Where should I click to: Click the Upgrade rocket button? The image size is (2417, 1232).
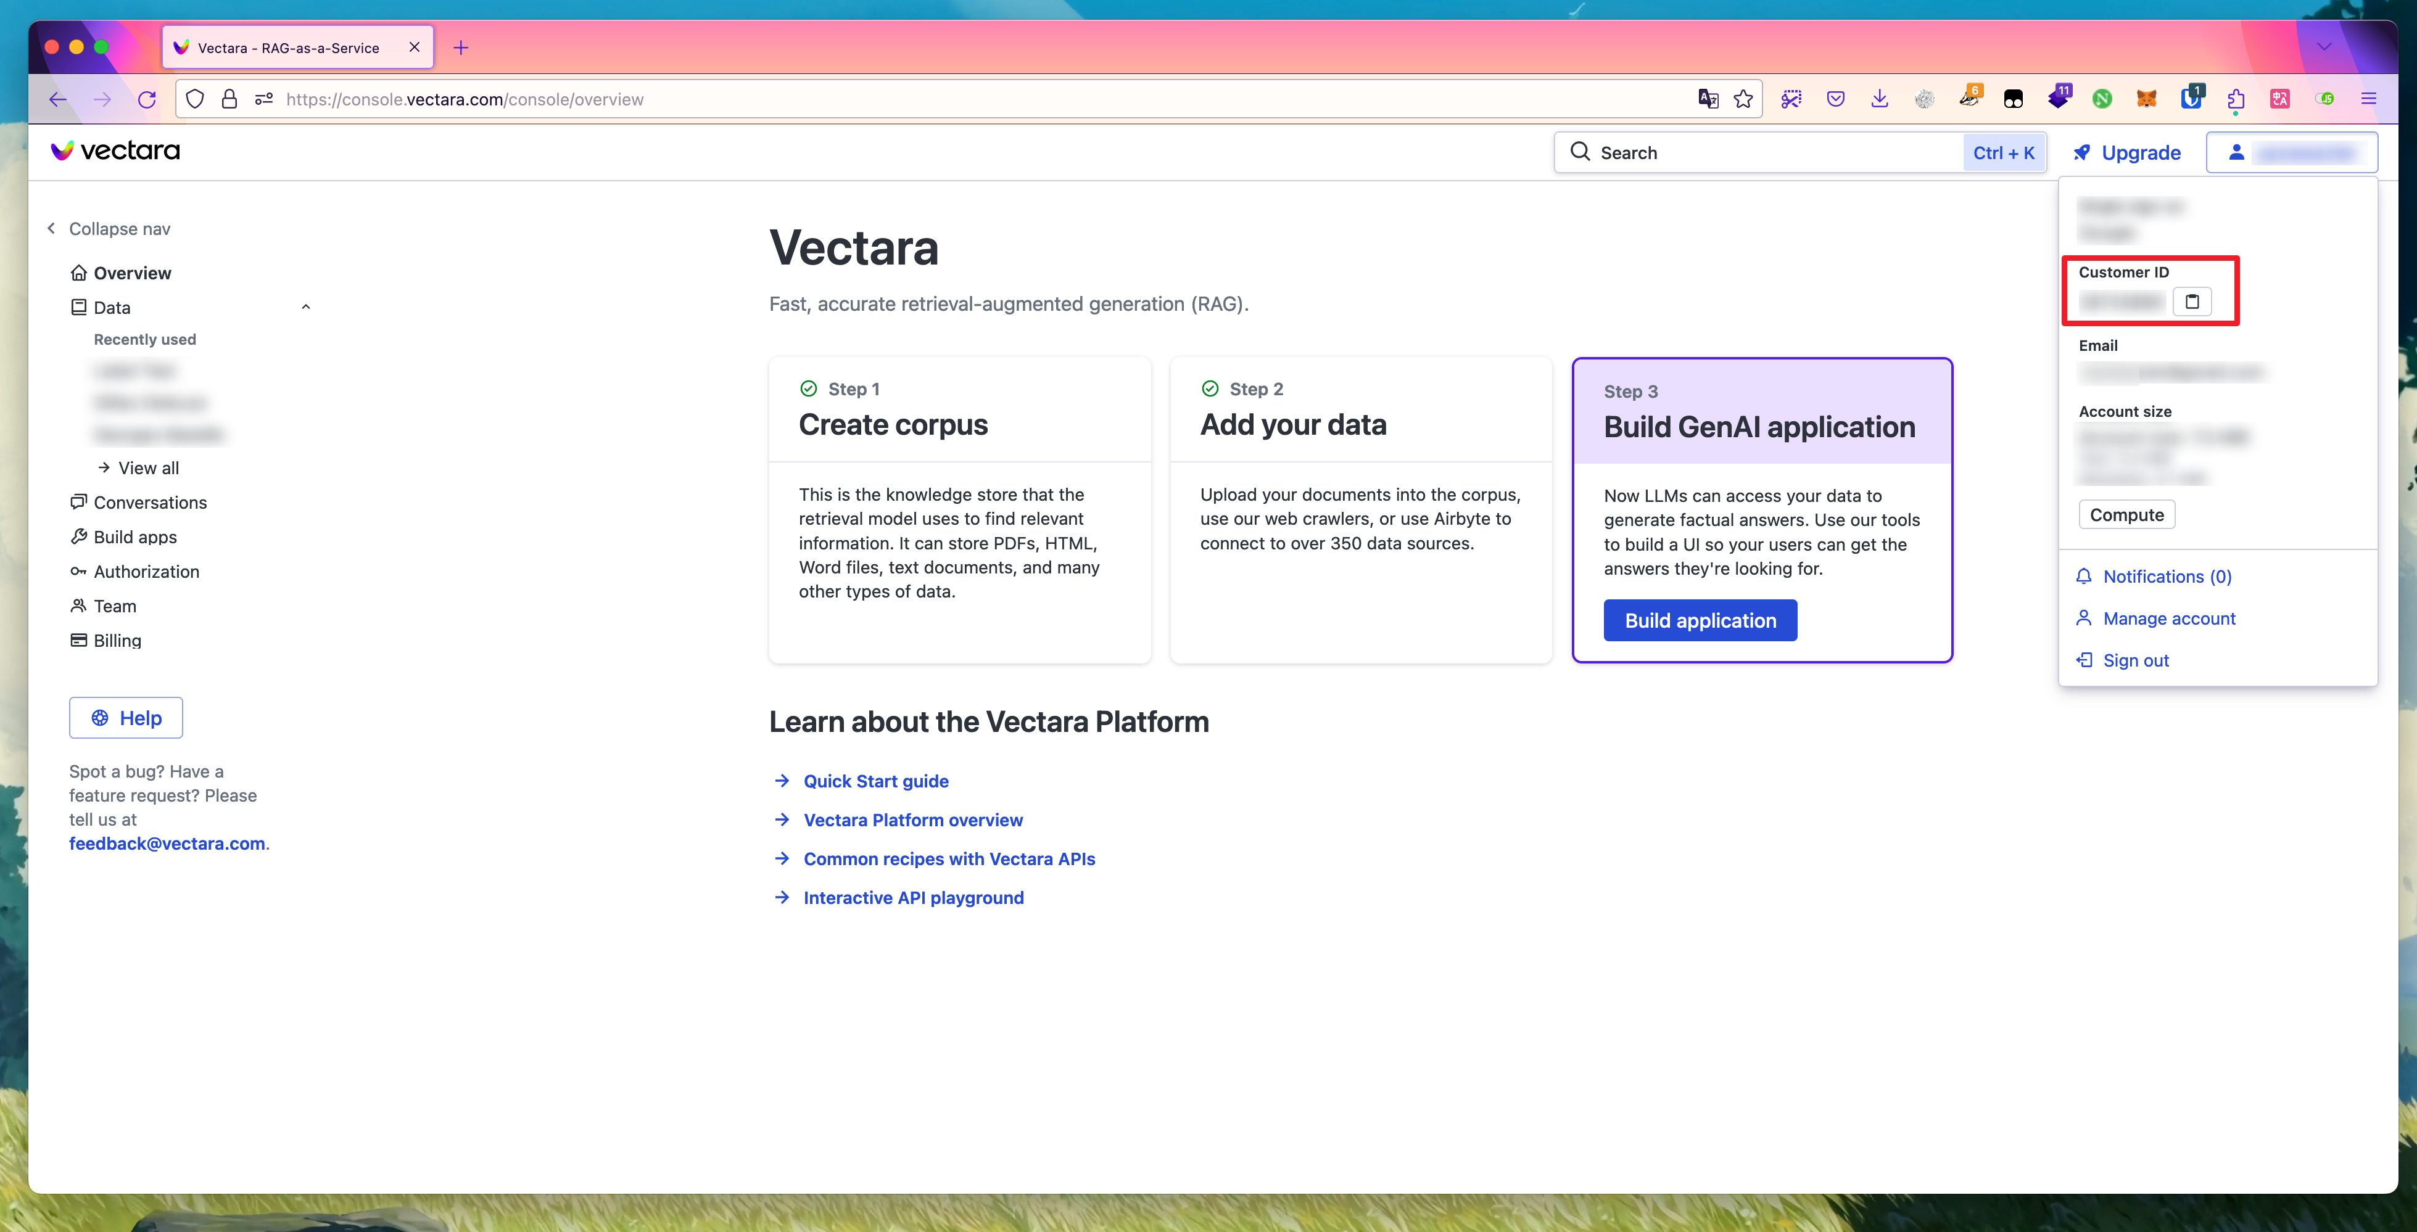(2127, 153)
